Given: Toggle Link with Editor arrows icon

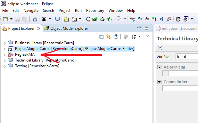Looking at the screenshot, I should (x=109, y=37).
